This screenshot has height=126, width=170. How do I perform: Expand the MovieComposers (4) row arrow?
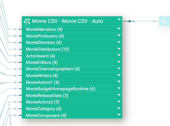pos(119,115)
